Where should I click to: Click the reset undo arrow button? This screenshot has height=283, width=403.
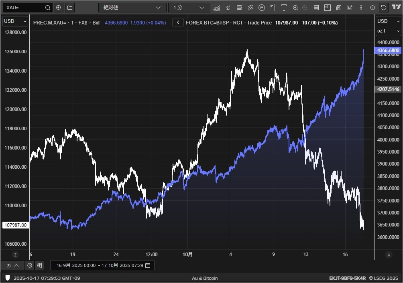pyautogui.click(x=384, y=8)
